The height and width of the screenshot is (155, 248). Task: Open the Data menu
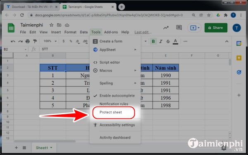pos(83,32)
